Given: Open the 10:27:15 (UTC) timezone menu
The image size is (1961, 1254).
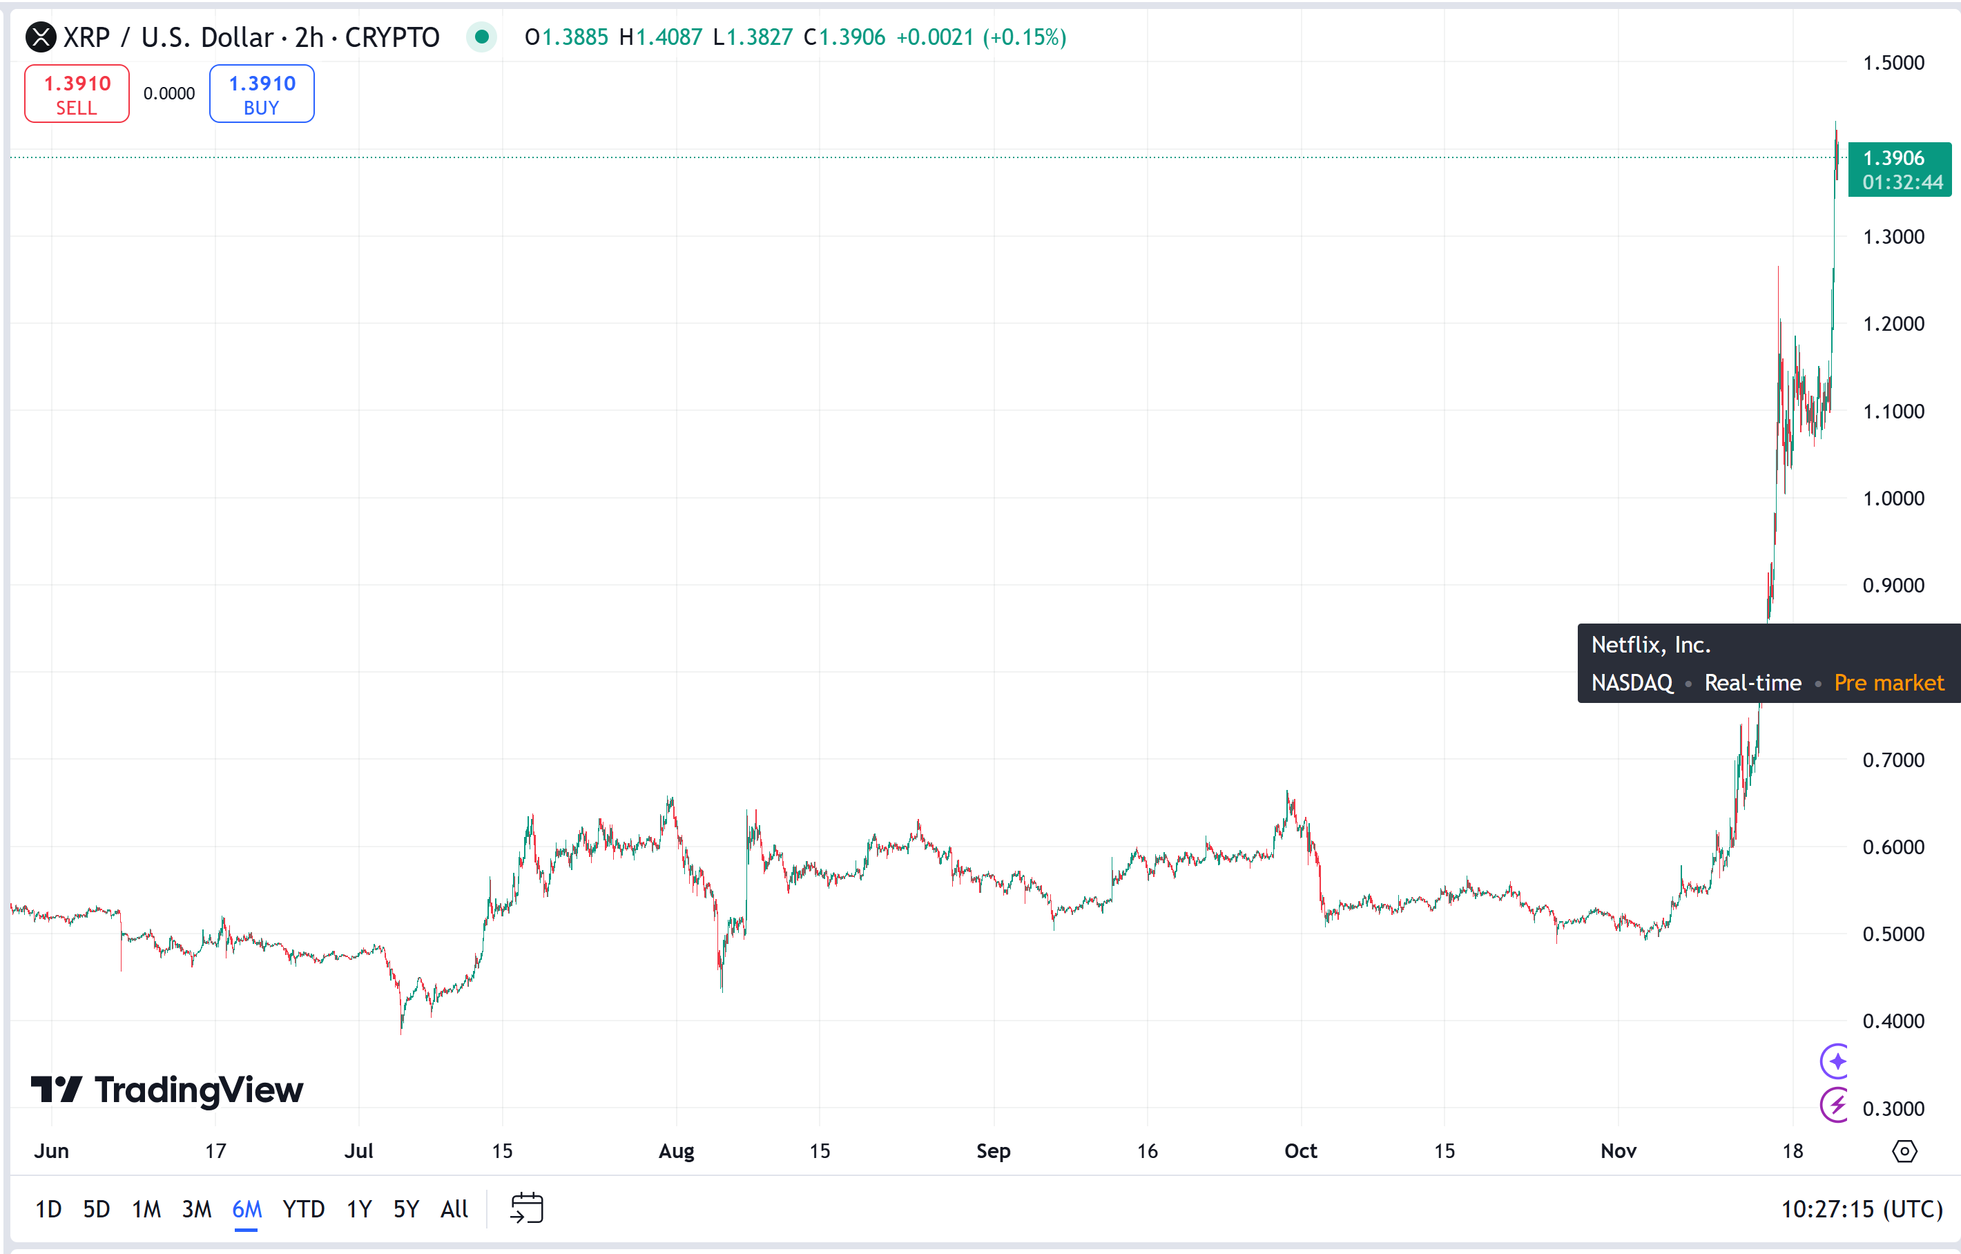Looking at the screenshot, I should click(1862, 1209).
